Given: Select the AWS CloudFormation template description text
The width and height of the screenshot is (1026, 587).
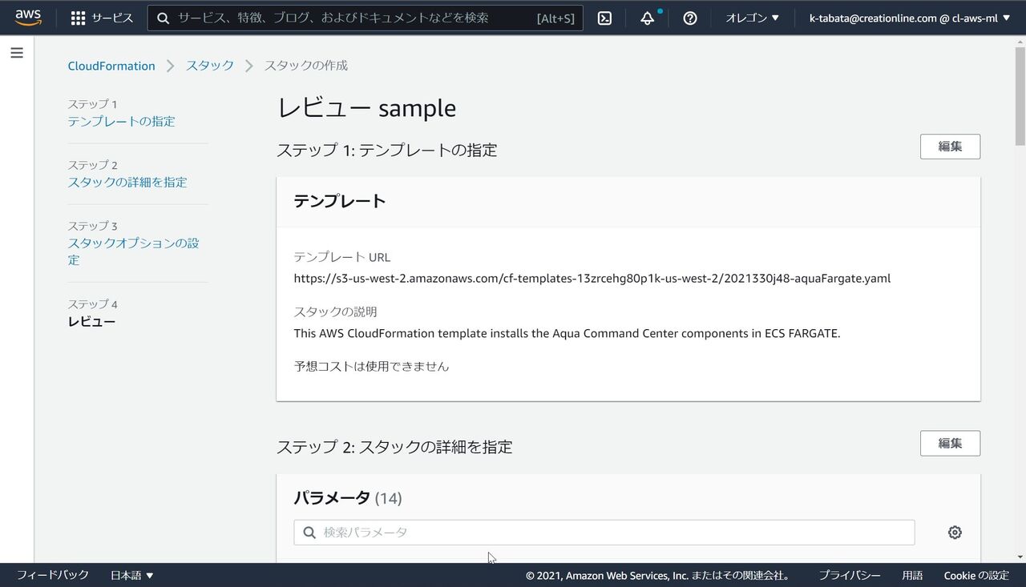Looking at the screenshot, I should point(567,333).
